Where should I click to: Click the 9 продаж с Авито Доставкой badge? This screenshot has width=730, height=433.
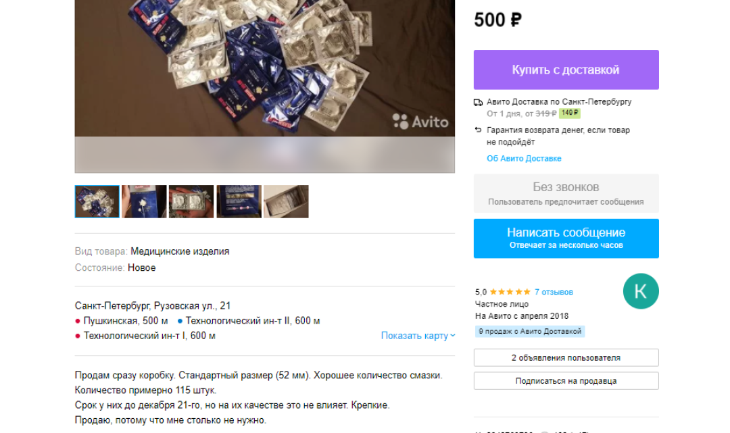click(530, 331)
